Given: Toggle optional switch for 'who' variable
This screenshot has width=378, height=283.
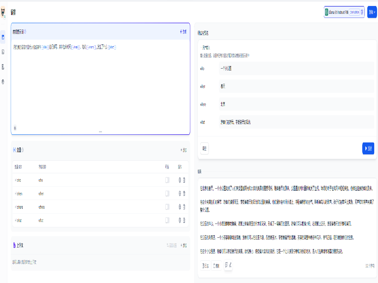Looking at the screenshot, I should (167, 180).
